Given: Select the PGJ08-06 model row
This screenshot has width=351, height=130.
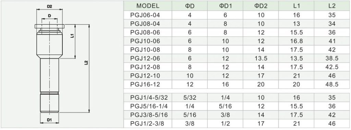Looking at the screenshot, I should [x=237, y=33].
